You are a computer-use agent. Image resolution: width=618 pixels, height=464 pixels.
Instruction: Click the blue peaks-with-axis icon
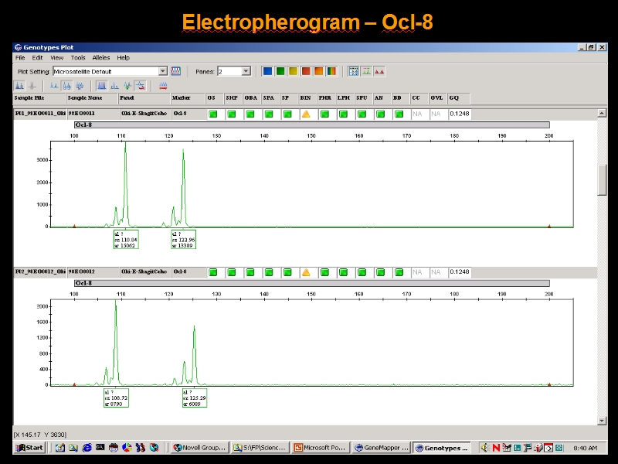tap(114, 86)
